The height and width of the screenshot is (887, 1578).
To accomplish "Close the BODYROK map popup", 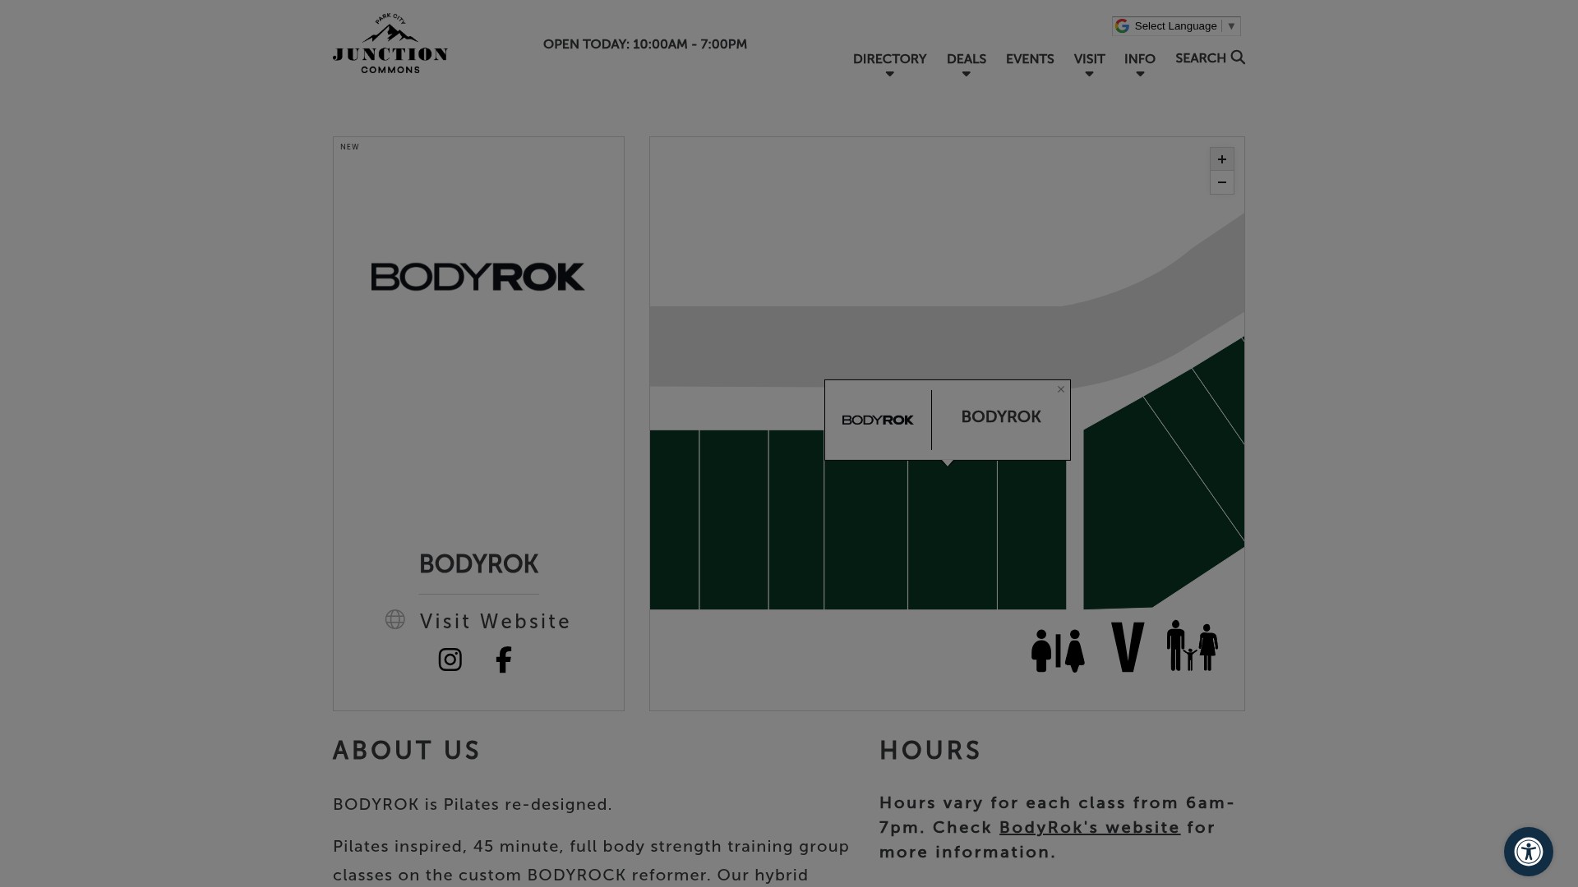I will [1061, 389].
